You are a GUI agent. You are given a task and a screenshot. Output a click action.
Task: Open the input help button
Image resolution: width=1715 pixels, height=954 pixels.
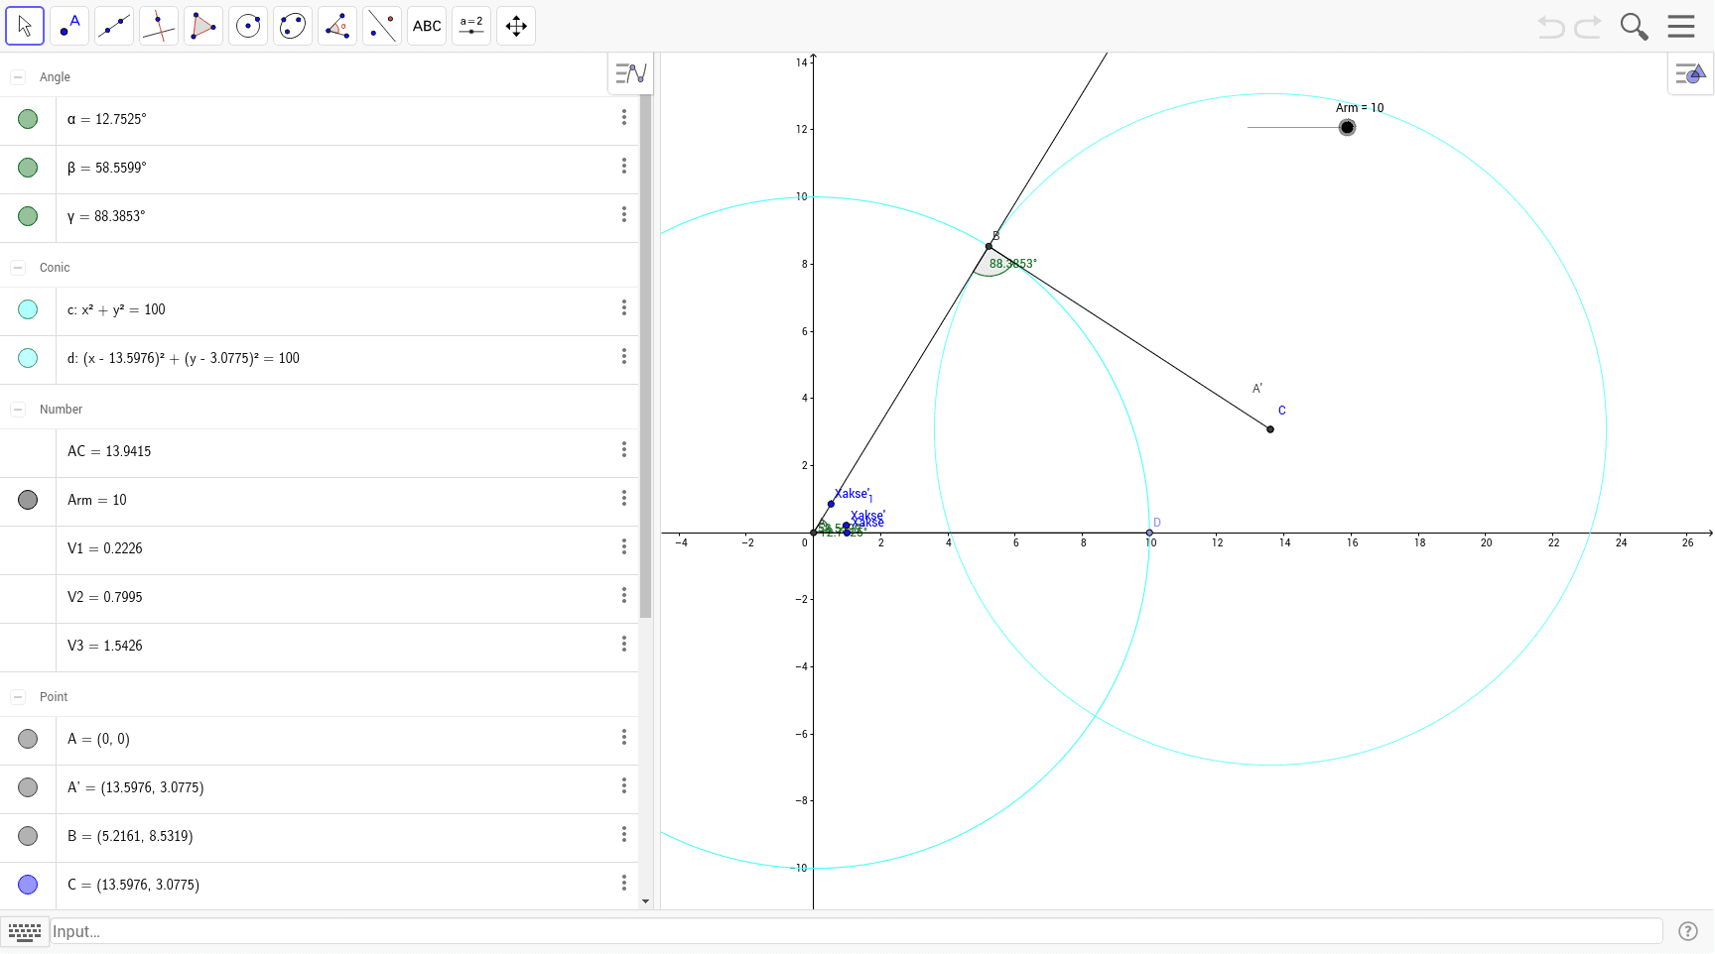point(1688,931)
